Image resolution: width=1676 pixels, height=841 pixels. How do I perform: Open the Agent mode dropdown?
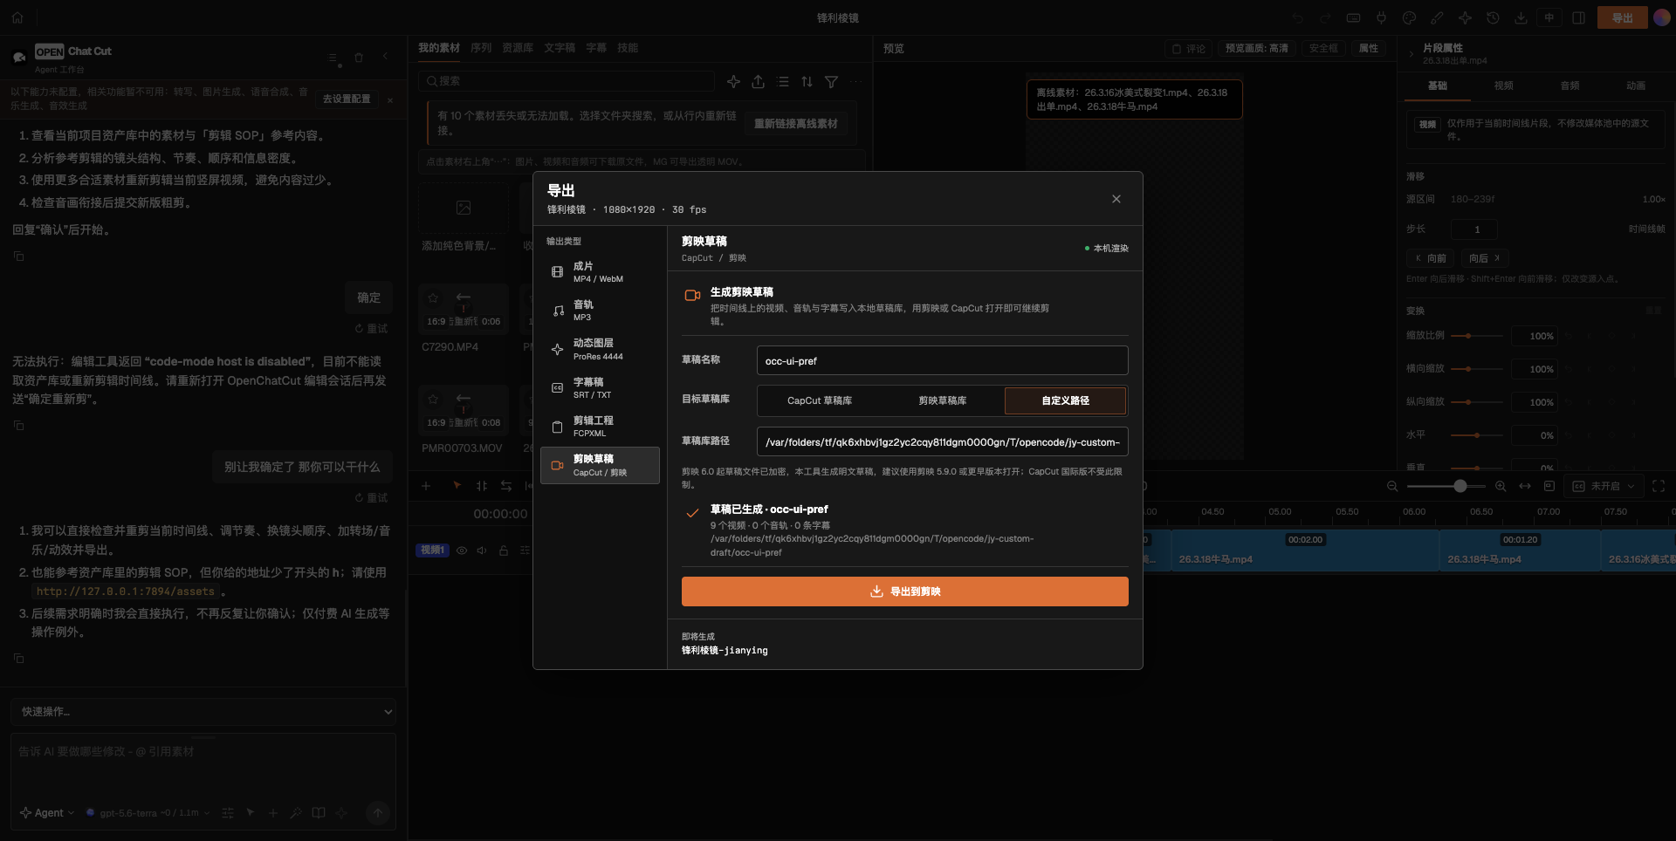(47, 813)
